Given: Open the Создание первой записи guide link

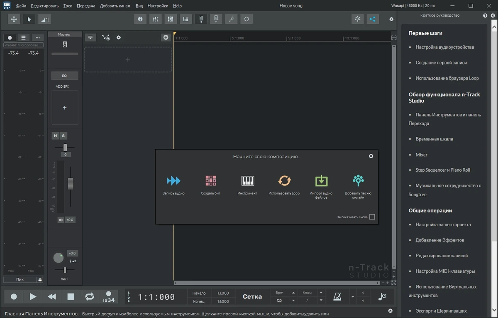Looking at the screenshot, I should click(441, 62).
